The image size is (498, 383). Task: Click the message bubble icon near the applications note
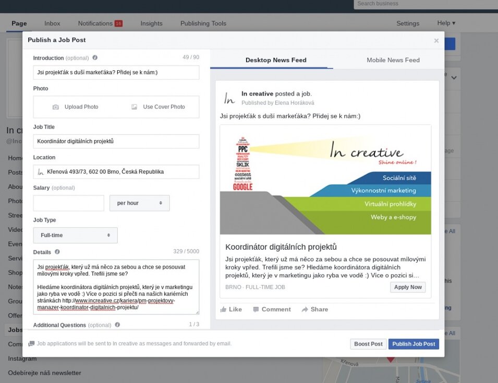point(31,344)
